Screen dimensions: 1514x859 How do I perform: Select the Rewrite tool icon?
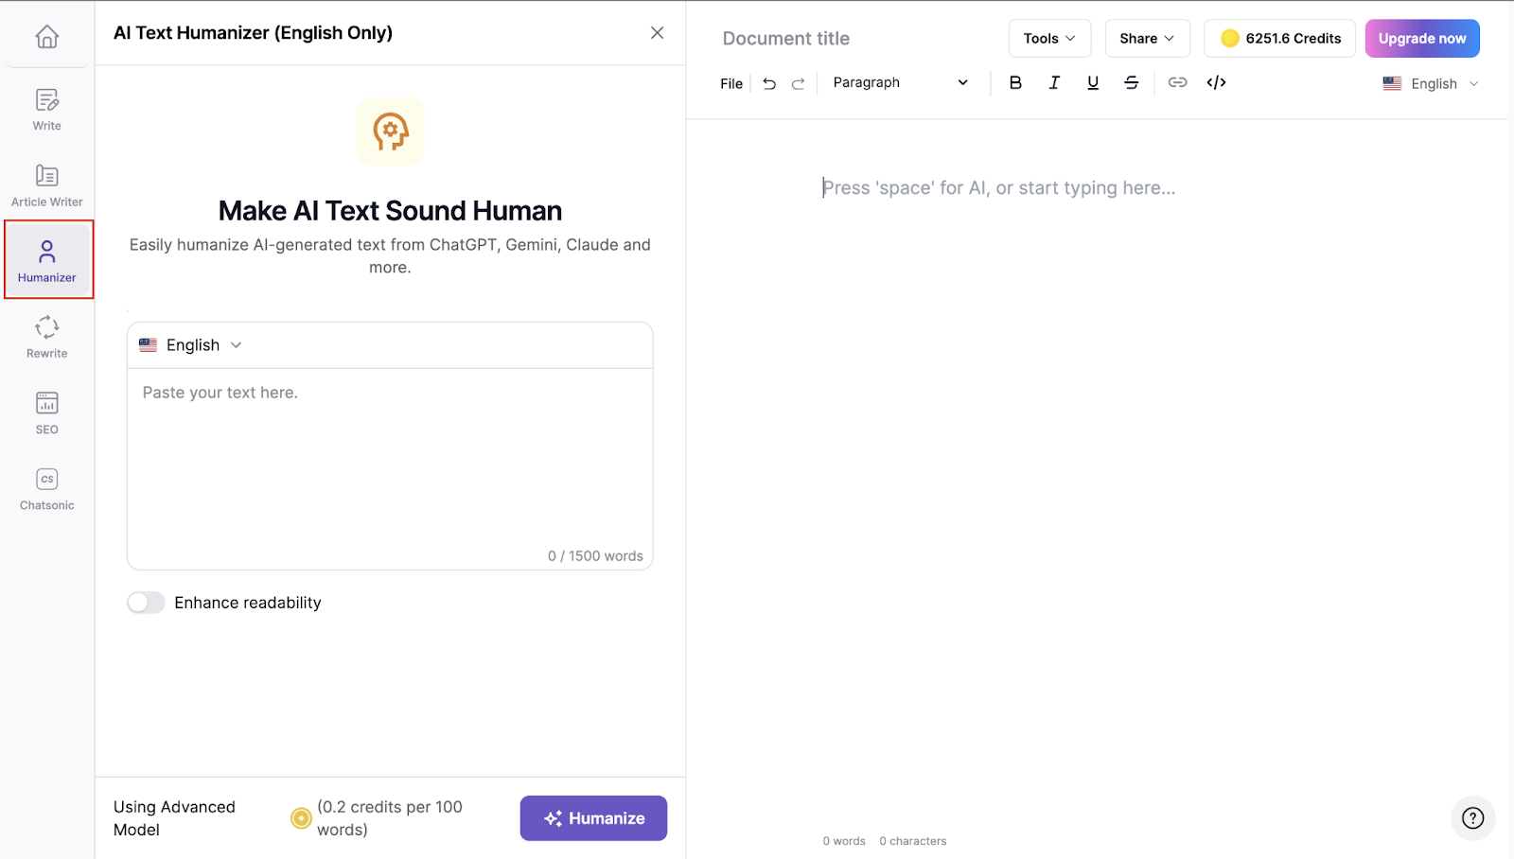point(47,337)
